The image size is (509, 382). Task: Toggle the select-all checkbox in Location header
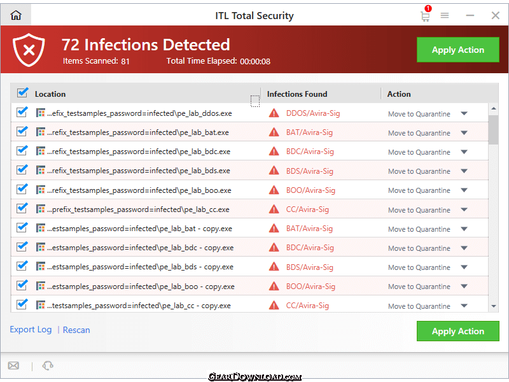pyautogui.click(x=22, y=93)
